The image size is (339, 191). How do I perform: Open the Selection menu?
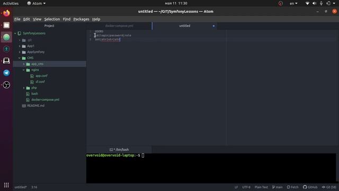tap(52, 19)
